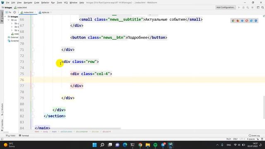Image resolution: width=265 pixels, height=149 pixels.
Task: Switch to WebStorm taskbar icon
Action: (x=171, y=145)
